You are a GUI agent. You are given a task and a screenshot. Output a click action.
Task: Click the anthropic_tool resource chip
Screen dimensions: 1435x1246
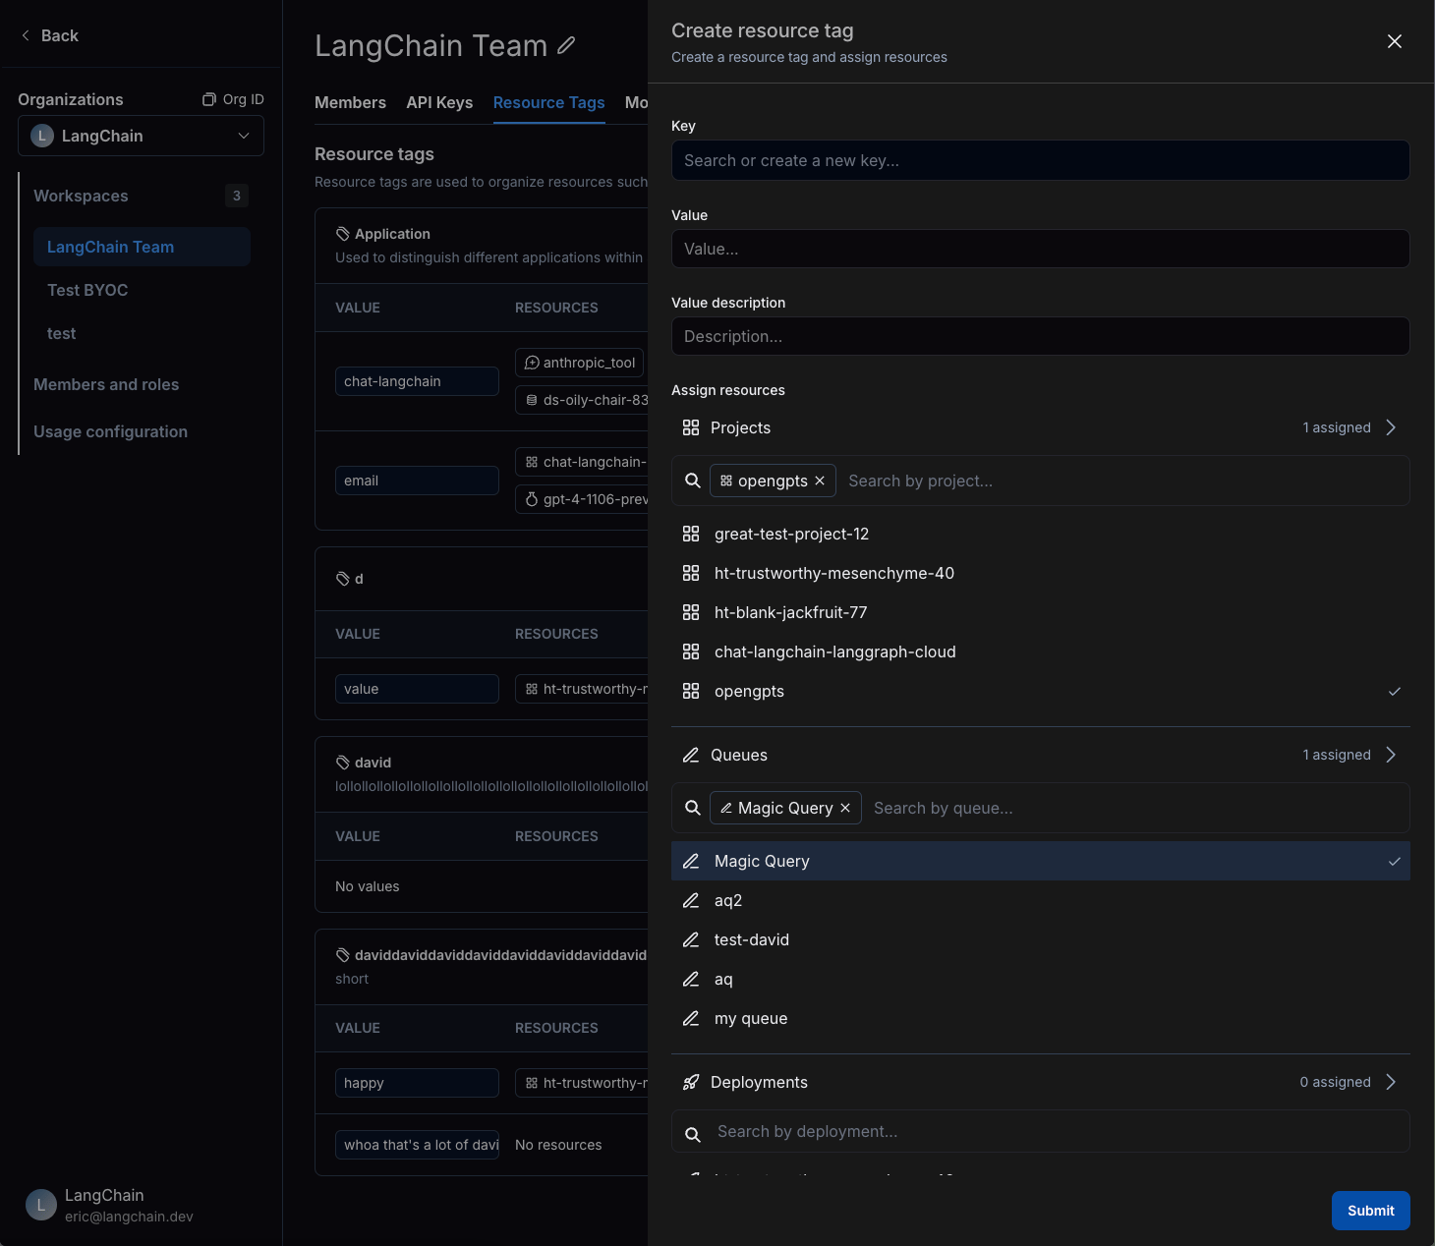(579, 363)
